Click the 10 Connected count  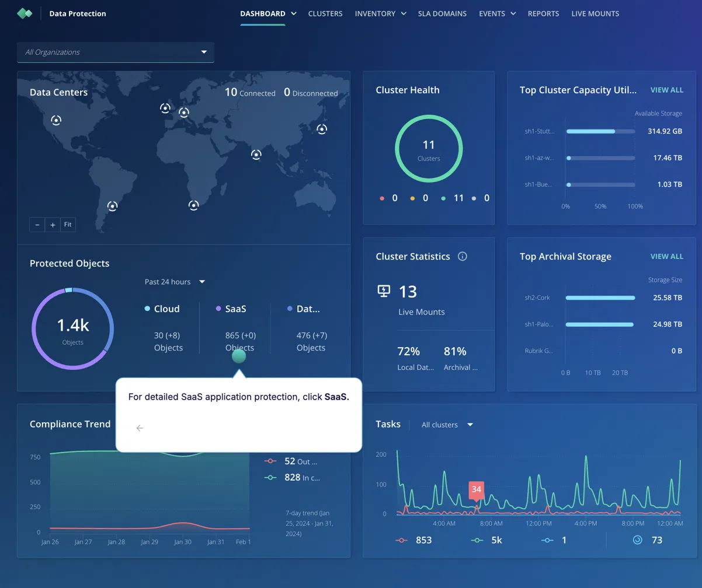coord(250,92)
